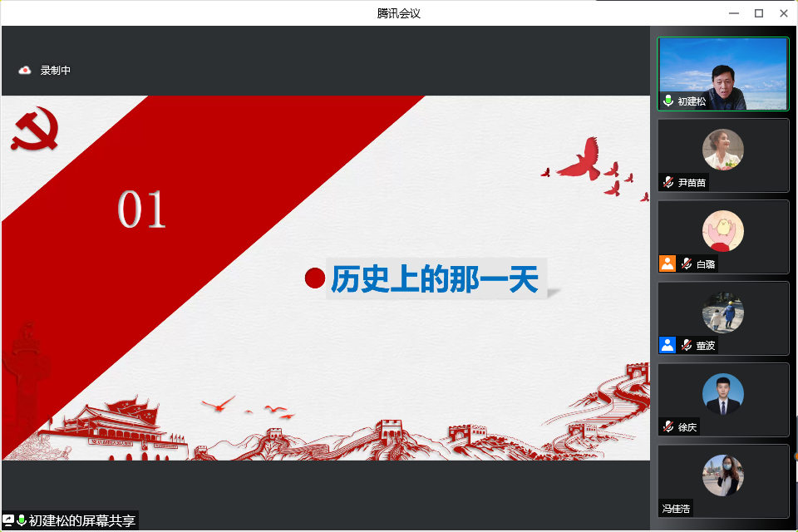
Task: Click 童波's profile avatar
Action: click(x=722, y=313)
